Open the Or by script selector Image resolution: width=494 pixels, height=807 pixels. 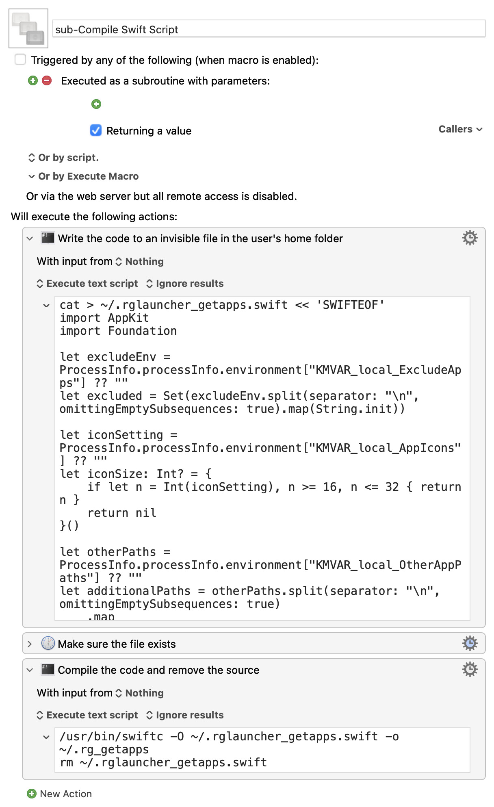(63, 158)
